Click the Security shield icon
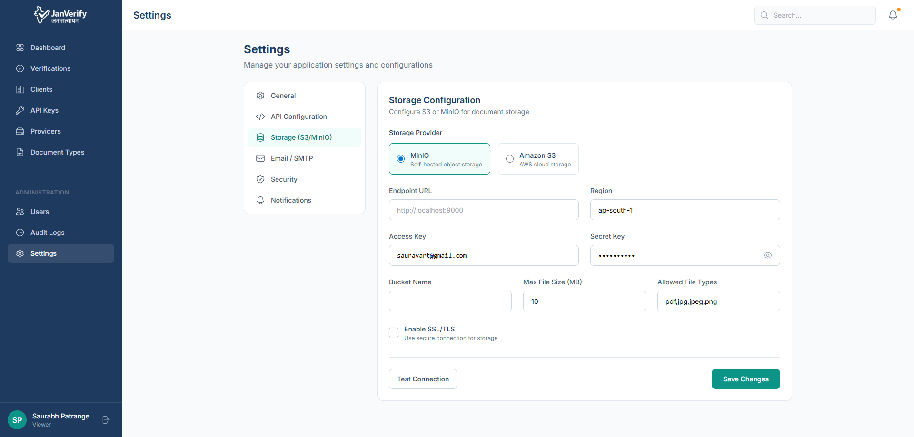Screen dimensions: 914x437 pos(260,179)
